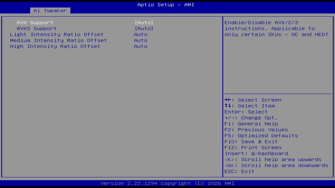This screenshot has height=188, width=335.
Task: Select the Light Intensity Ratio Offset value
Action: (x=141, y=34)
